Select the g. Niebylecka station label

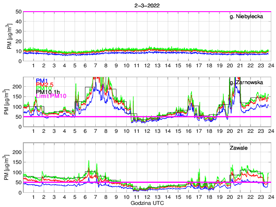tap(248, 16)
